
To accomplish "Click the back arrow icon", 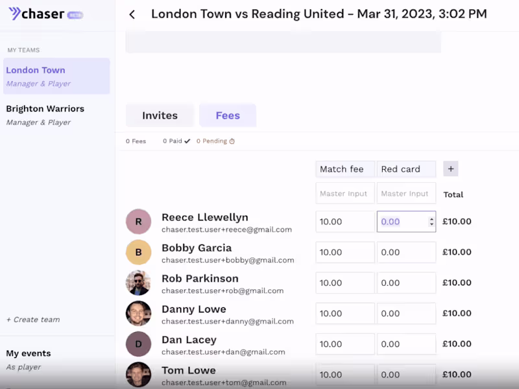I will (x=132, y=14).
